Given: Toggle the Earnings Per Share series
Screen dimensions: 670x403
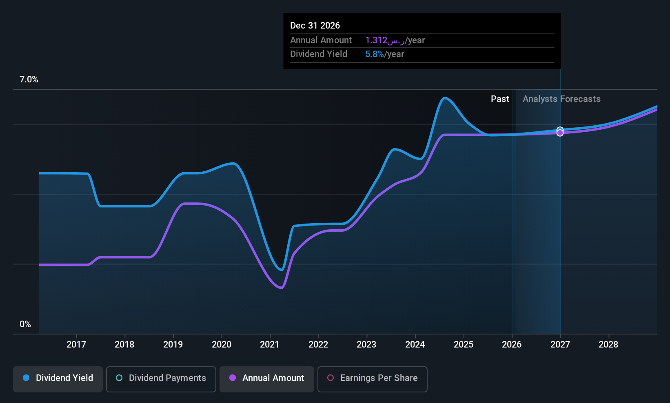Looking at the screenshot, I should tap(373, 379).
